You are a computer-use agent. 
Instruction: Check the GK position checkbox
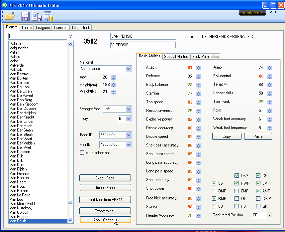tap(258, 206)
